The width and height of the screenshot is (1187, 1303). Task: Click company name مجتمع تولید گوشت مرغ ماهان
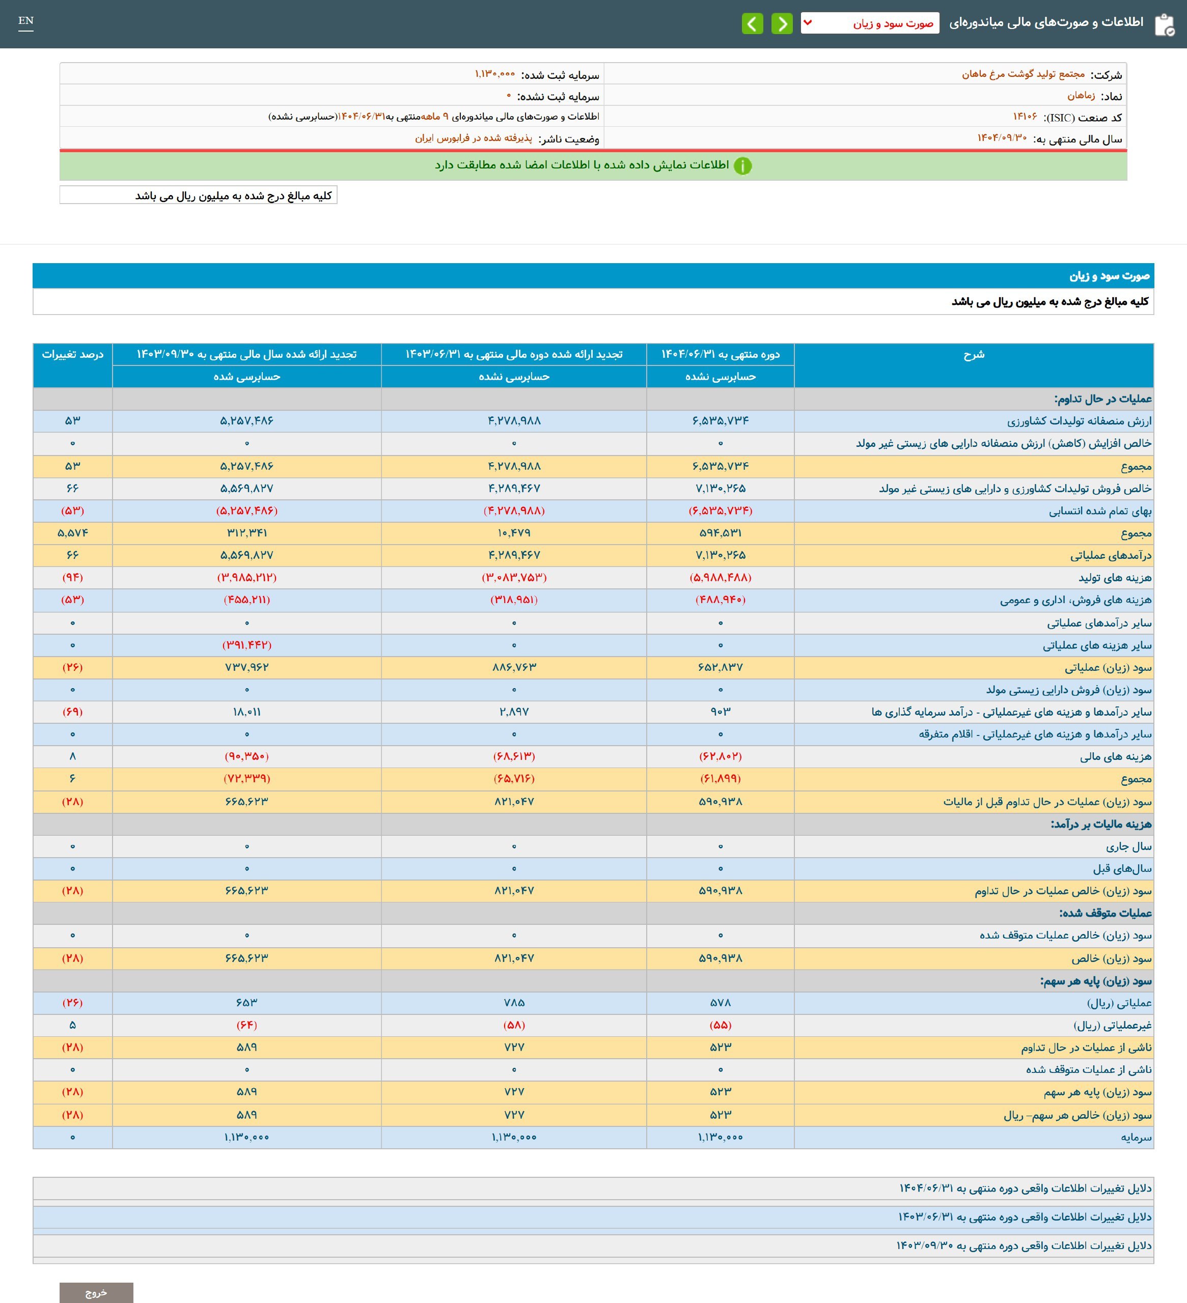click(x=1023, y=74)
